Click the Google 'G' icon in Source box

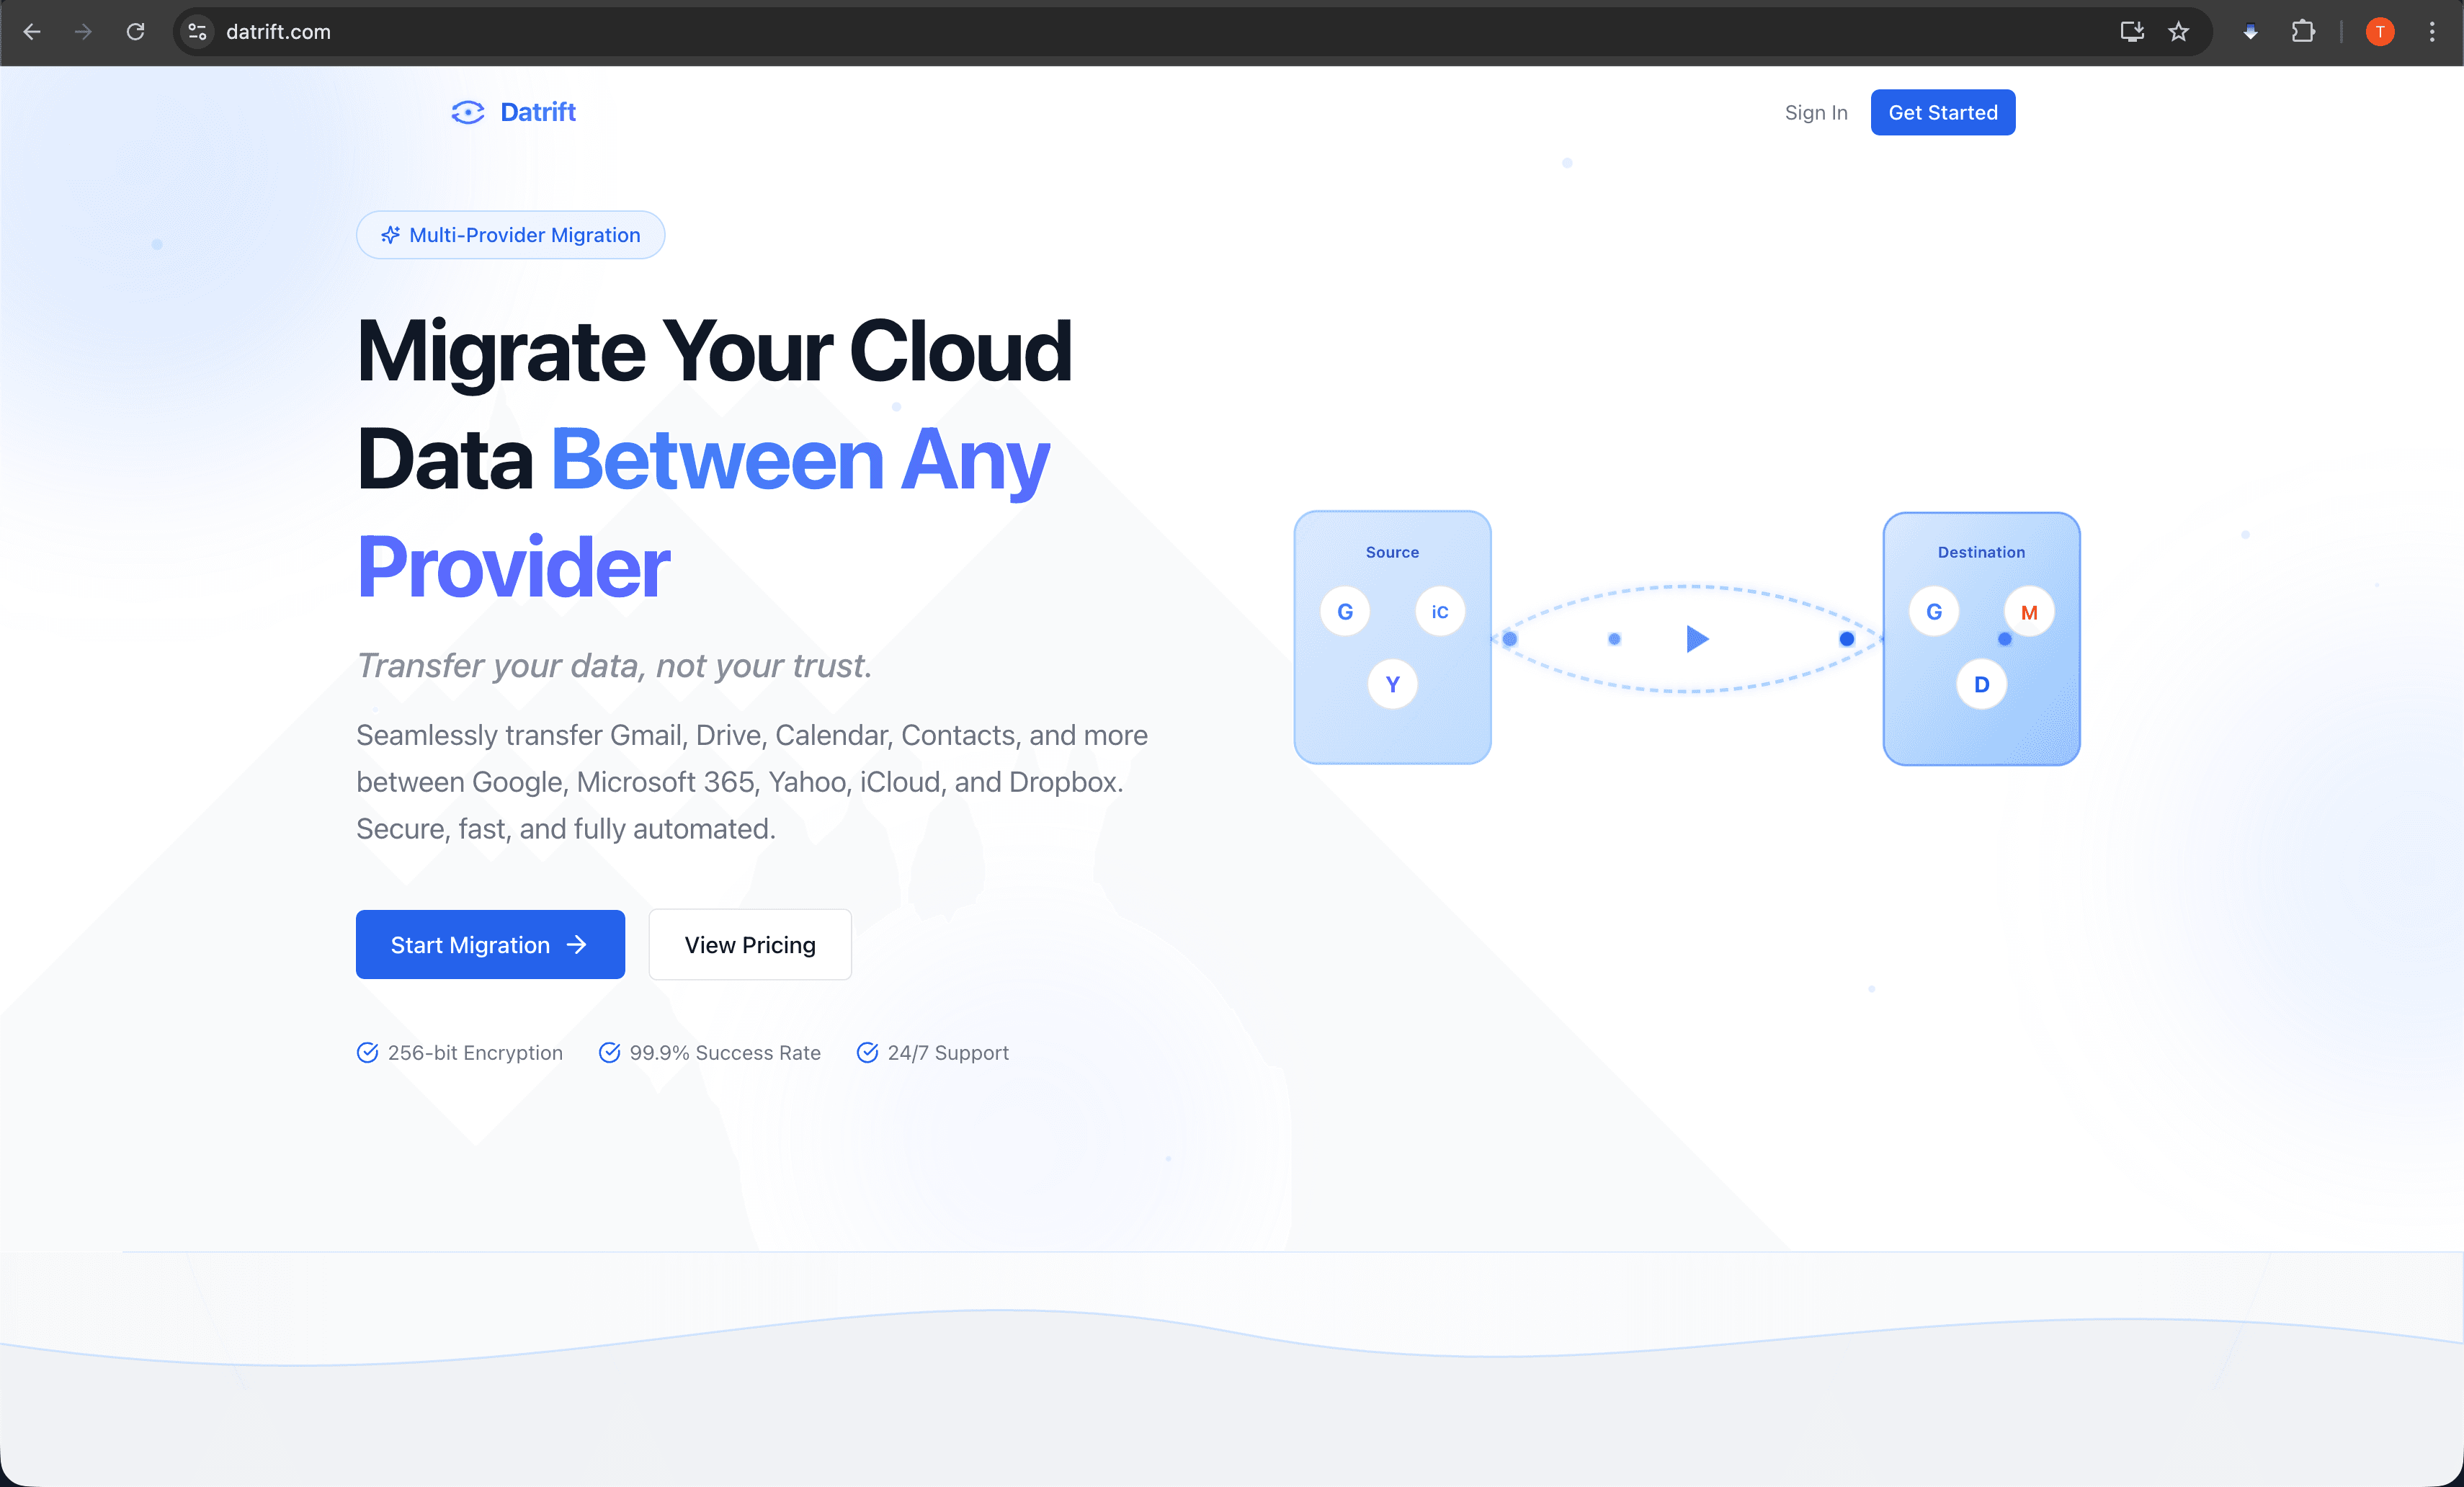[1345, 611]
